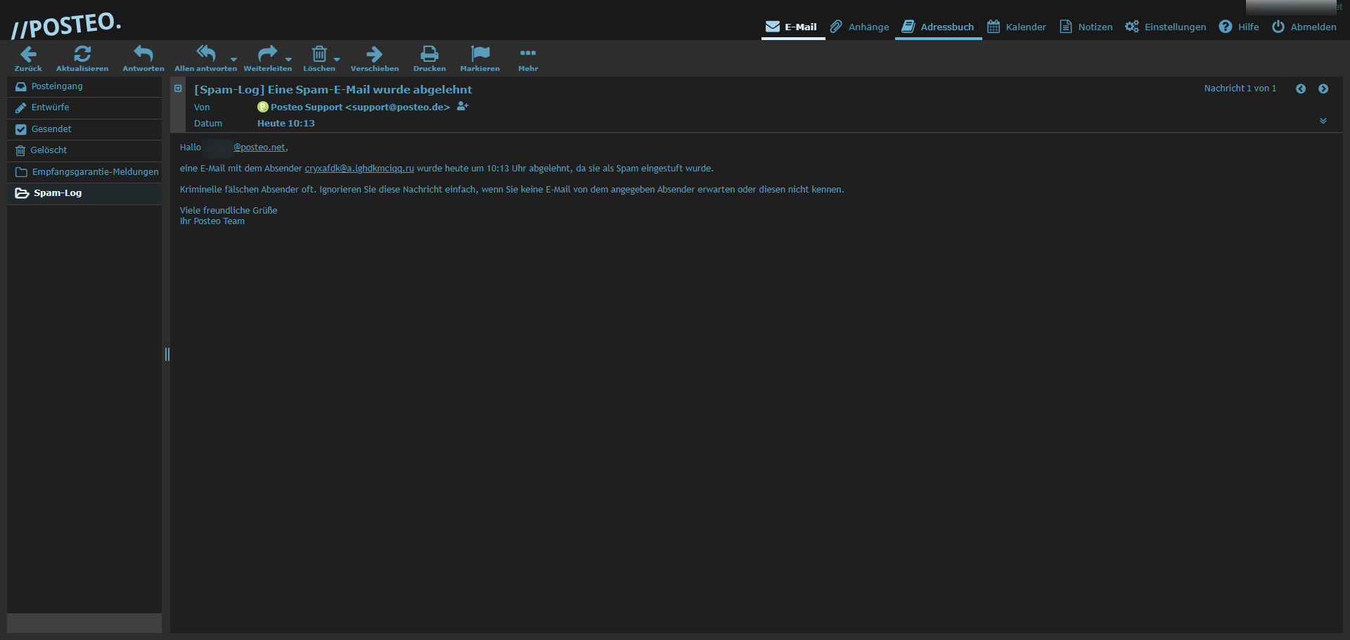The width and height of the screenshot is (1350, 640).
Task: Expand the Allen antworten dropdown arrow
Action: 233,60
